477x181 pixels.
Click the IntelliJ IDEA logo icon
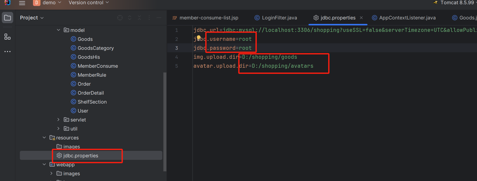[x=7, y=2]
